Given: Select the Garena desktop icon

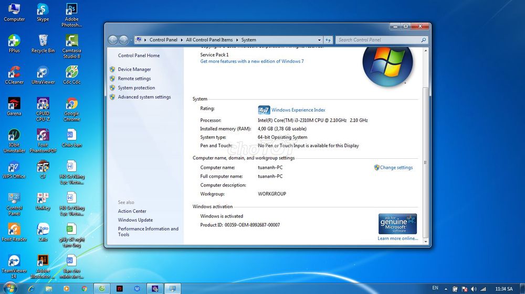Looking at the screenshot, I should click(x=14, y=106).
